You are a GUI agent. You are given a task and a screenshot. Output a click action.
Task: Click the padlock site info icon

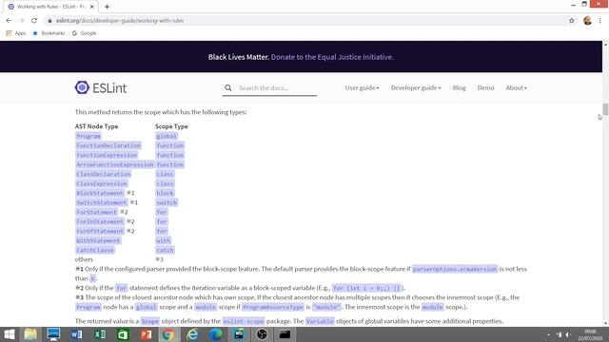tap(49, 21)
